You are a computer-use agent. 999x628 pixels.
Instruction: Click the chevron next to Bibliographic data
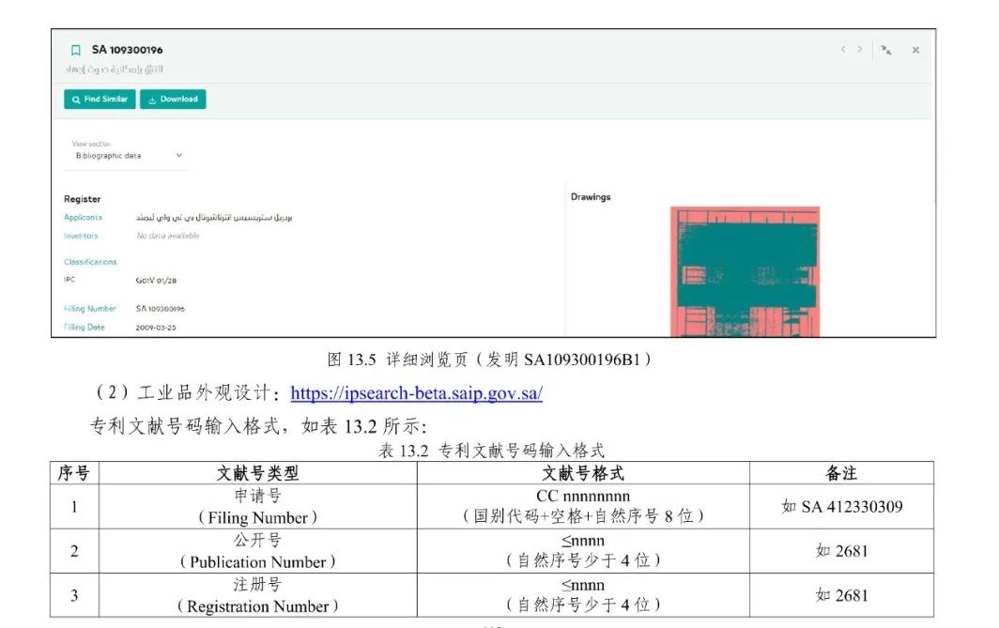tap(179, 156)
